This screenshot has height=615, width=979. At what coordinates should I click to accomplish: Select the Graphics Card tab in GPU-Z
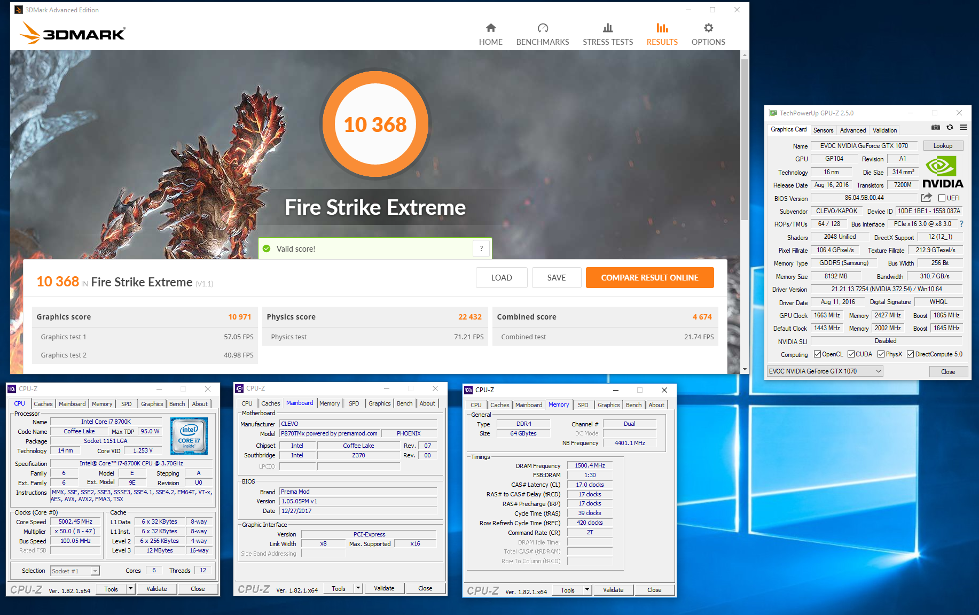[788, 129]
